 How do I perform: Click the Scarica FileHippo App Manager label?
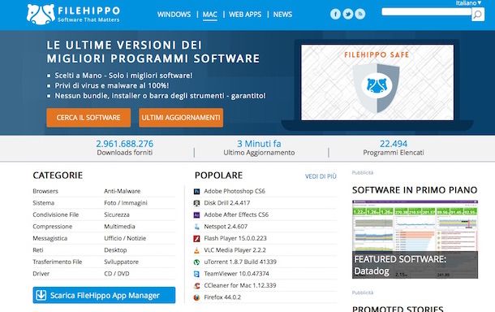tap(105, 296)
